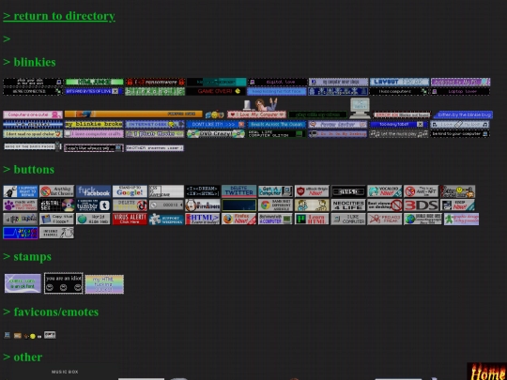Click the 'Anything but Chrome' button
Screen dimensions: 507x380
point(56,191)
